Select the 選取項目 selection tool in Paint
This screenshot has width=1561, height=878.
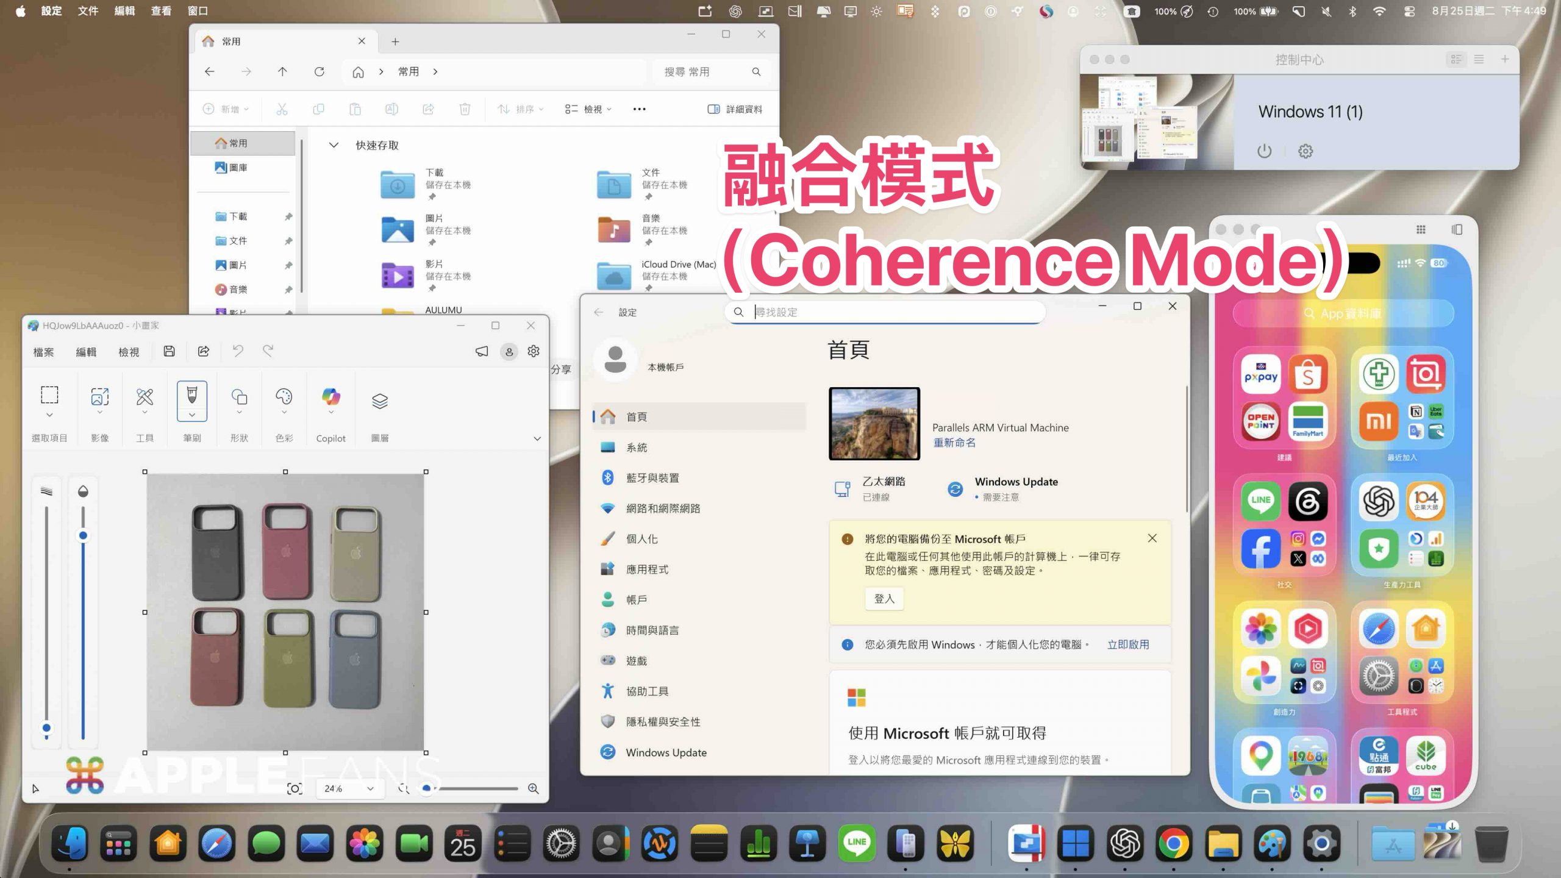click(49, 395)
